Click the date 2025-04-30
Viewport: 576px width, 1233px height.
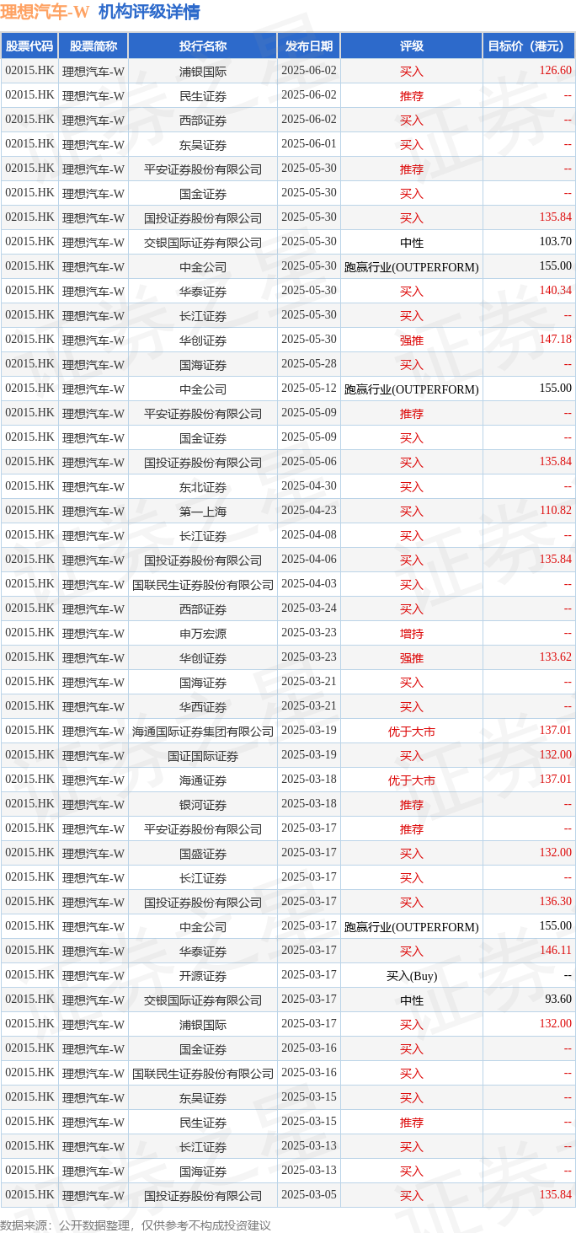[309, 486]
